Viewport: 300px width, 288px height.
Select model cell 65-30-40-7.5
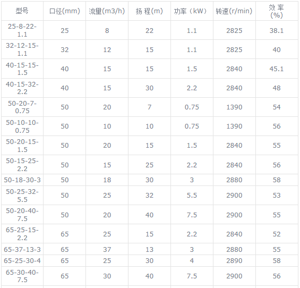[22, 276]
